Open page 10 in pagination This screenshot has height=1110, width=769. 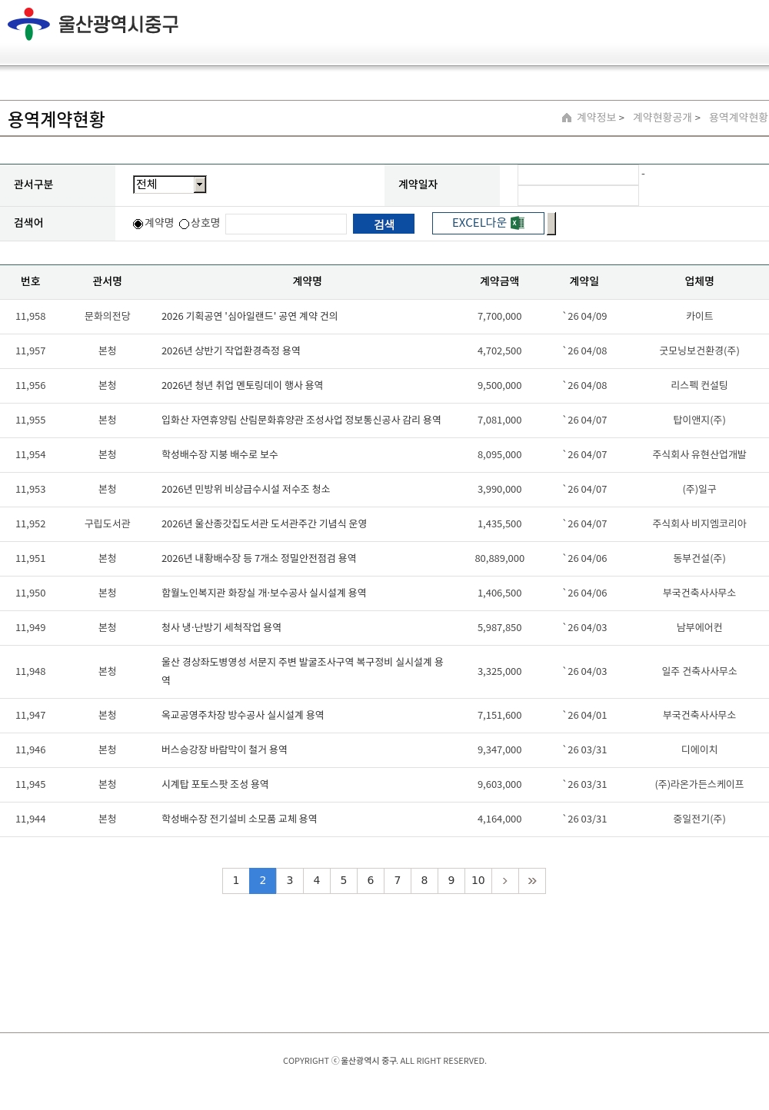478,881
